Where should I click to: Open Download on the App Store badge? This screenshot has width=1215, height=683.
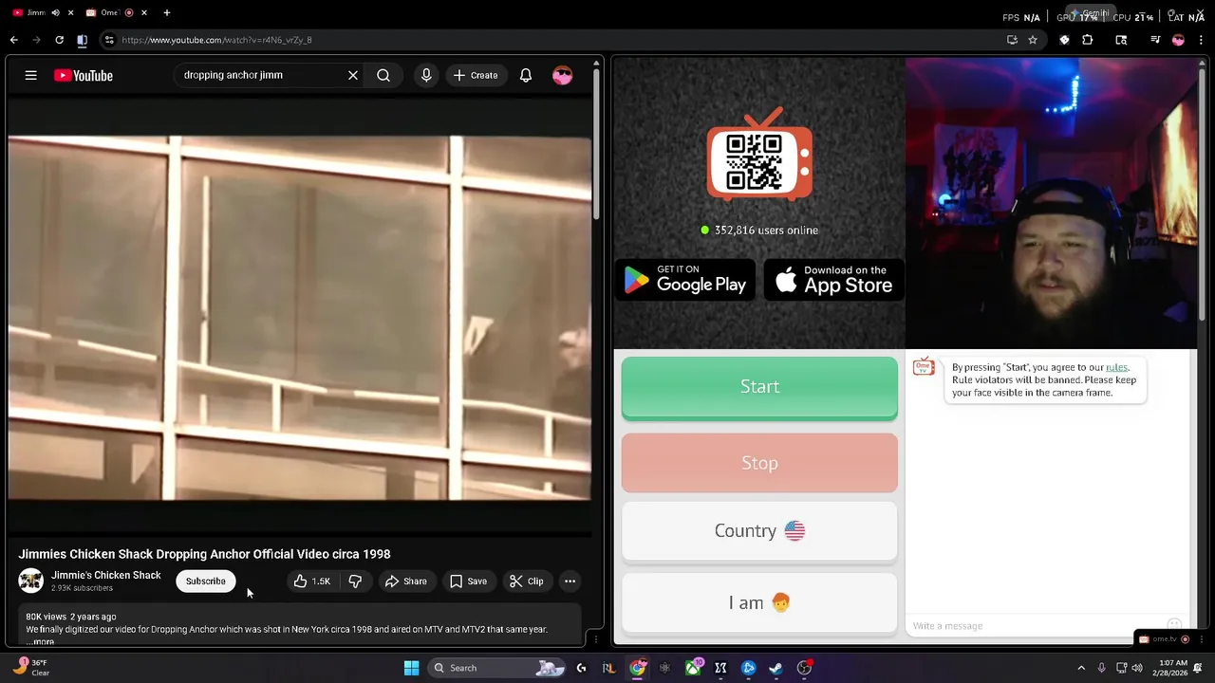click(833, 280)
